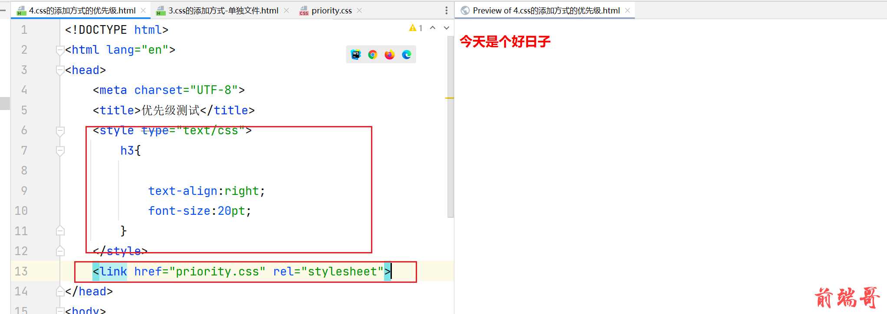
Task: Select the Preview of 4.css tab
Action: (546, 10)
